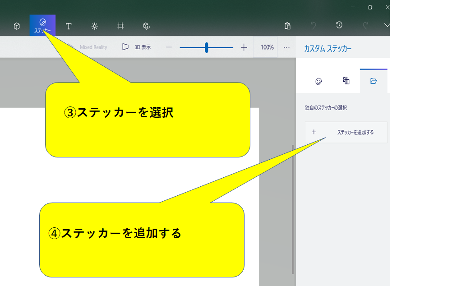Switch to the shapes decals tab

coord(346,81)
